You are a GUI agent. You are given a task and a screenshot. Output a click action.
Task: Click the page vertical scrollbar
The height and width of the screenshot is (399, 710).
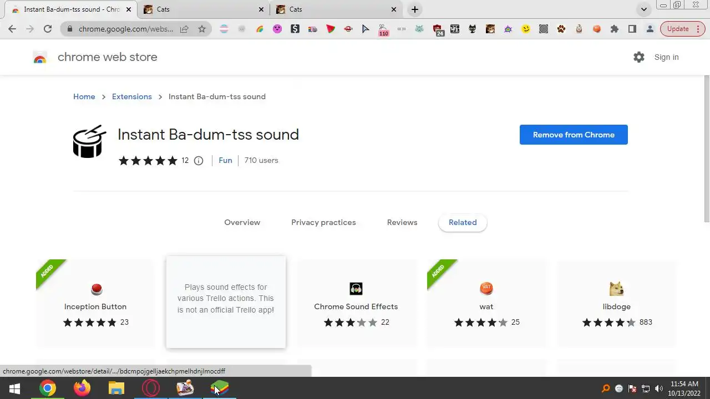pyautogui.click(x=706, y=150)
